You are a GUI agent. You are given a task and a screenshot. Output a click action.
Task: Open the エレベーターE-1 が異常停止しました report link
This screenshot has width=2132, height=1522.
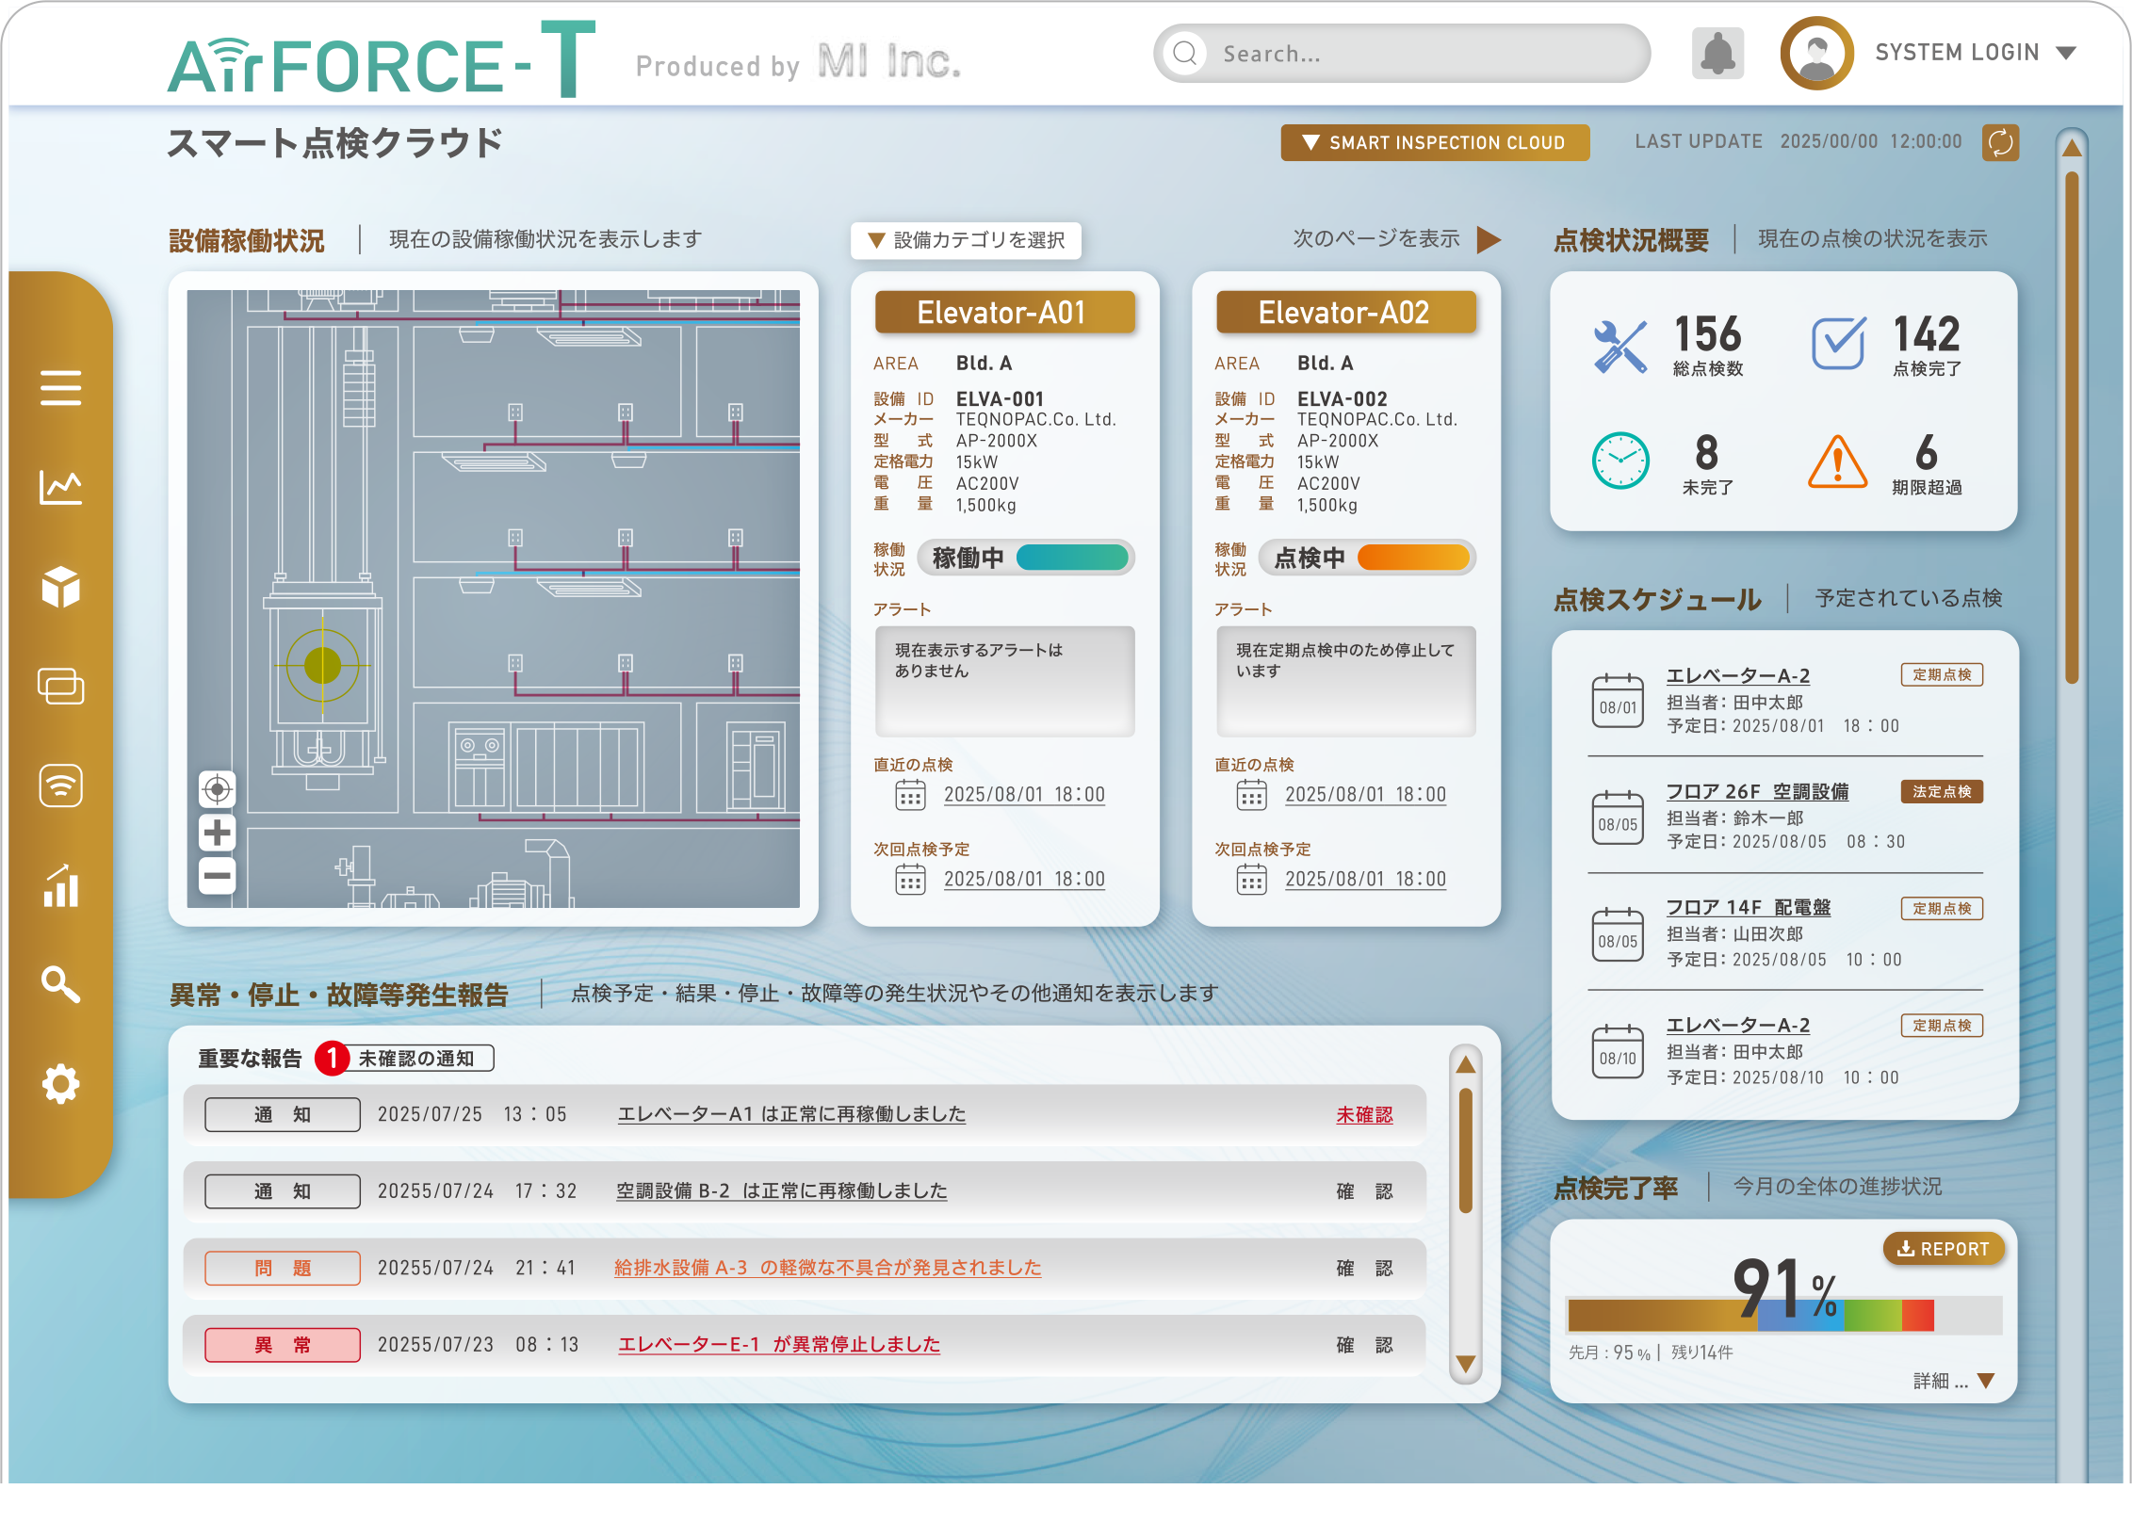tap(778, 1345)
